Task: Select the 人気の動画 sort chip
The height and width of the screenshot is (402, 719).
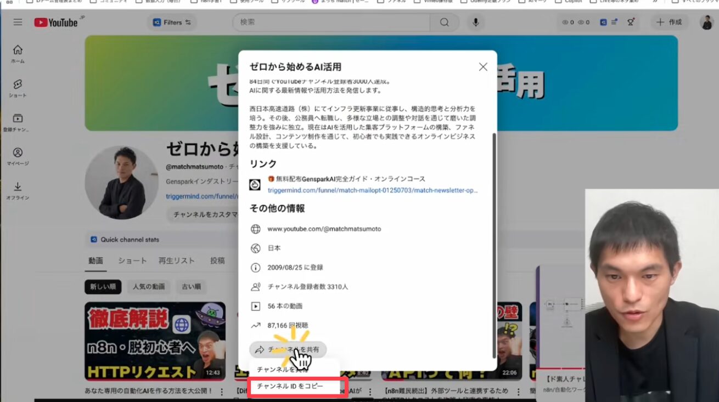Action: 150,286
